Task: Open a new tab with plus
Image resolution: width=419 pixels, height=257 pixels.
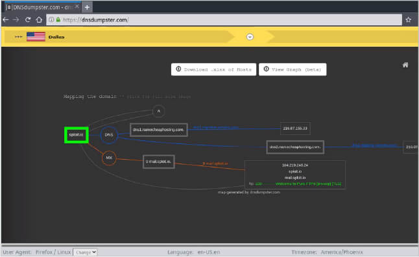Action: point(87,7)
